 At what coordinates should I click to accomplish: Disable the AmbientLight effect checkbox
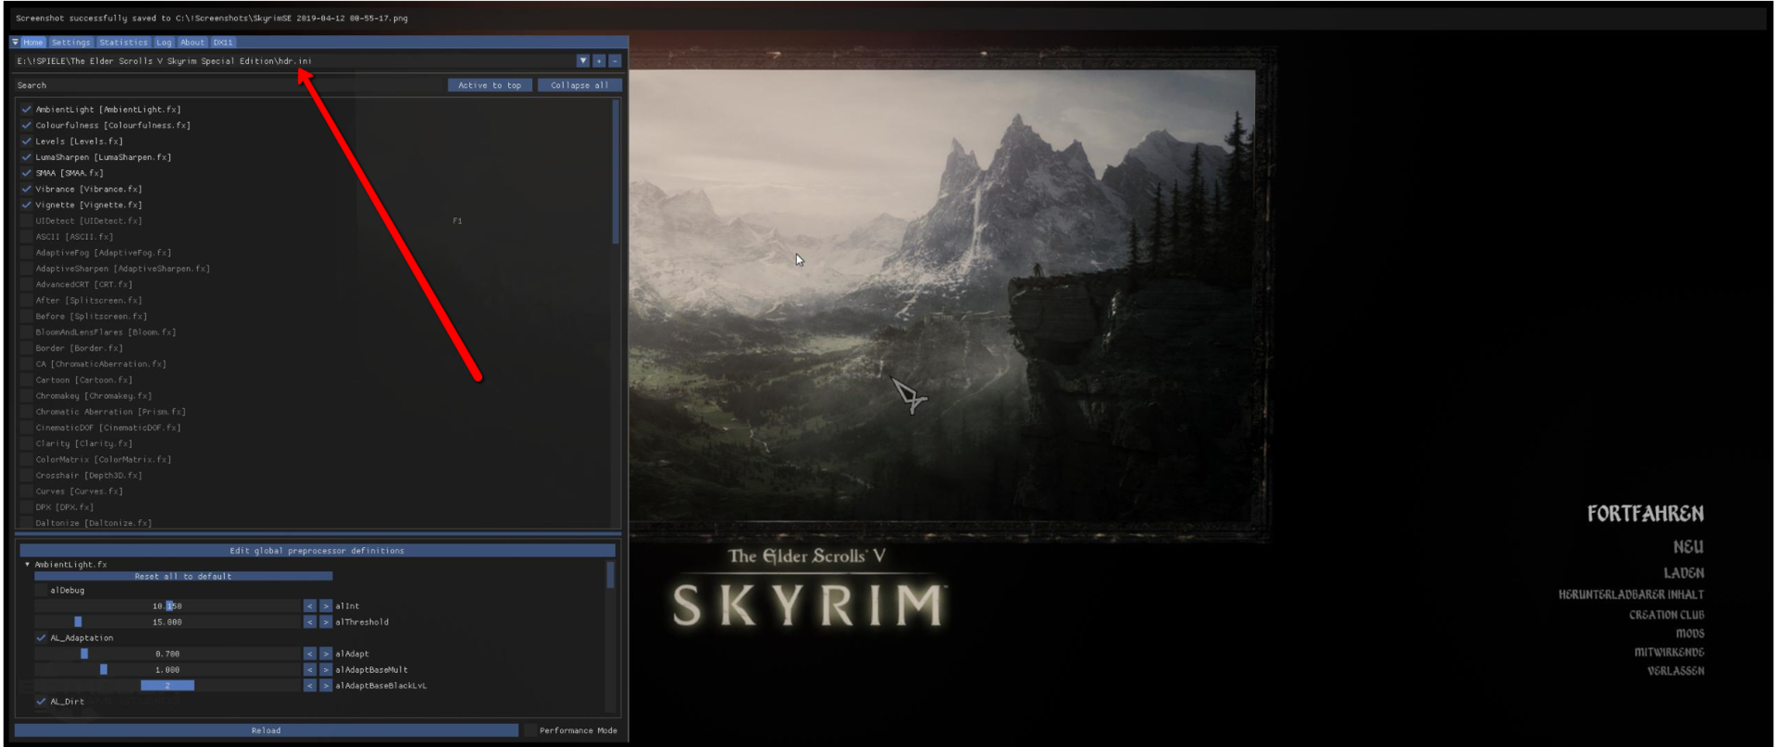click(27, 109)
